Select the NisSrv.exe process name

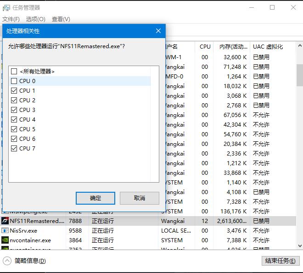click(23, 230)
